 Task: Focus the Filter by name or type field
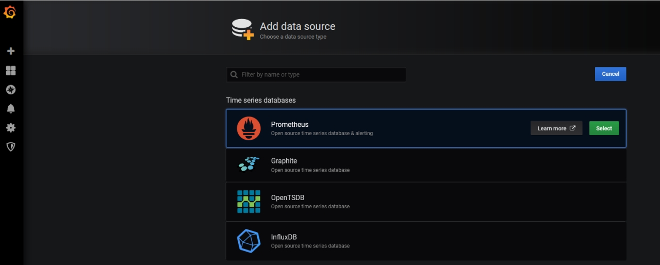click(x=316, y=75)
